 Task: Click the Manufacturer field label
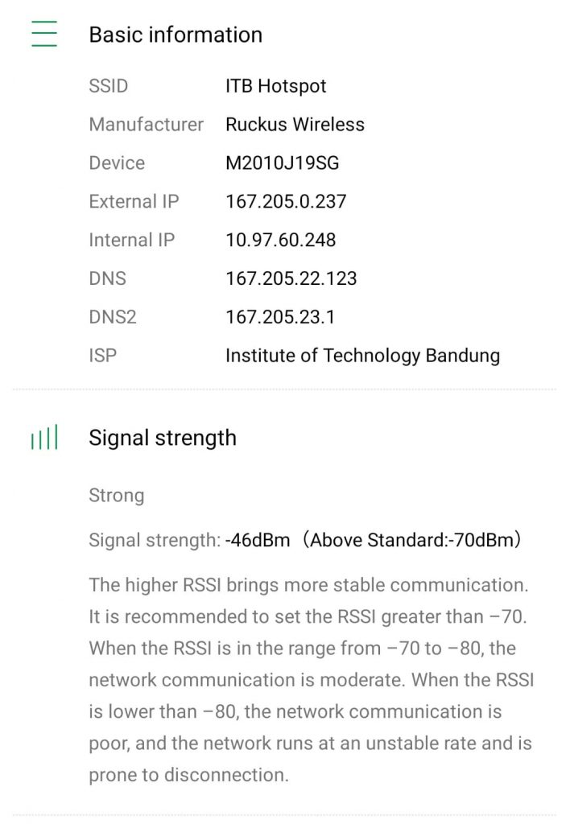coord(146,125)
